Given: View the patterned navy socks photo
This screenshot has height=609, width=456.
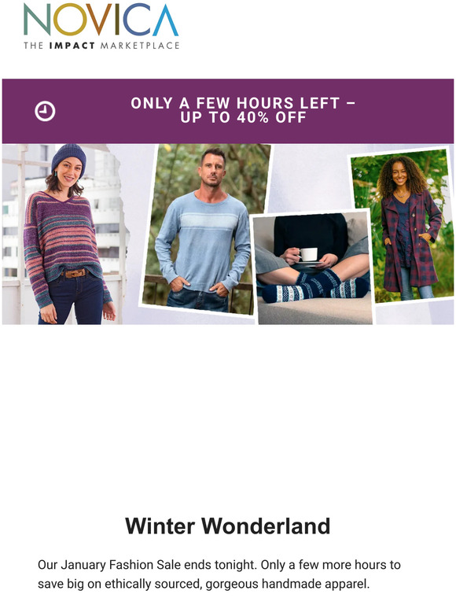Looking at the screenshot, I should 313,268.
